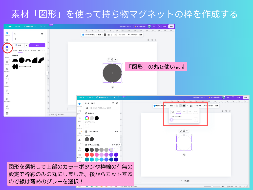This screenshot has height=190, width=253.
Task: Click the タイマー button in the upper window
Action: click(x=59, y=115)
